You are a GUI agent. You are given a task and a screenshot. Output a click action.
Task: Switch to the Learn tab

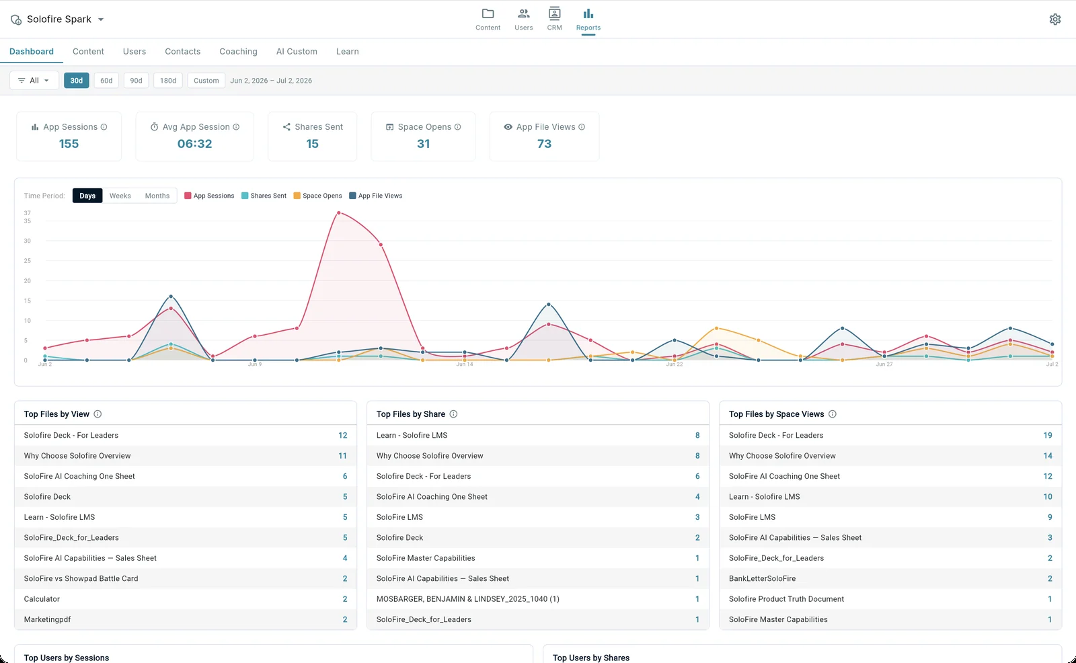click(x=348, y=52)
